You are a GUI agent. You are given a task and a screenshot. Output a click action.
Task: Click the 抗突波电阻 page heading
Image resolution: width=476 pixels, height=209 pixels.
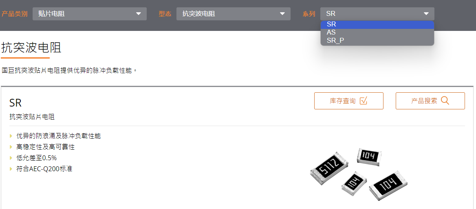coord(31,48)
